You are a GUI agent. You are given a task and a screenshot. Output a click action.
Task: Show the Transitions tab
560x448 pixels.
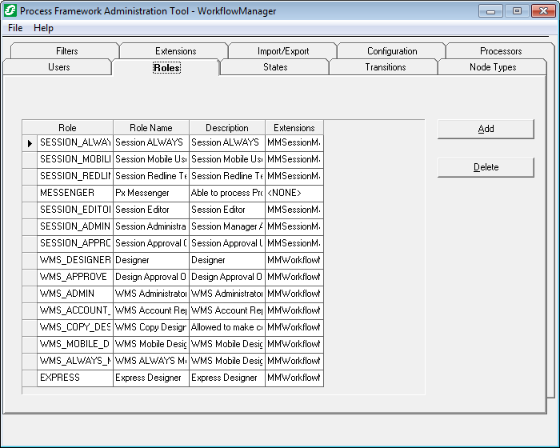[385, 67]
